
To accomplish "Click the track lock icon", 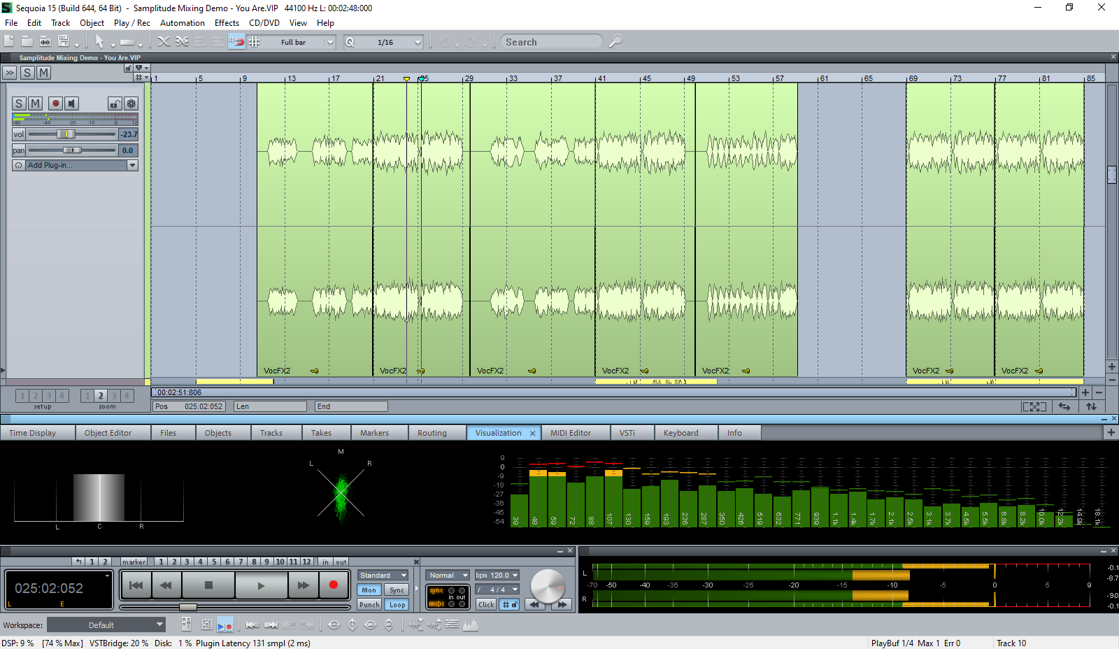I will [115, 104].
